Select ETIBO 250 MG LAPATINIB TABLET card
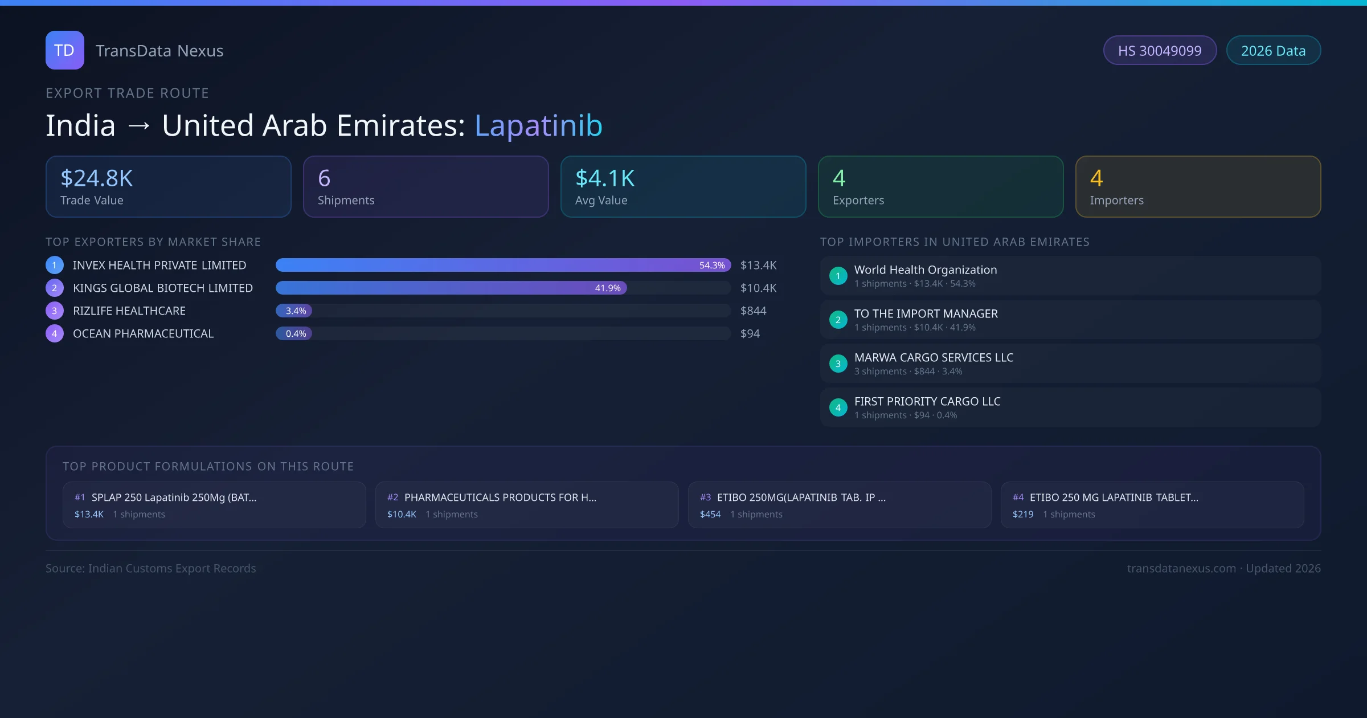 pos(1152,505)
